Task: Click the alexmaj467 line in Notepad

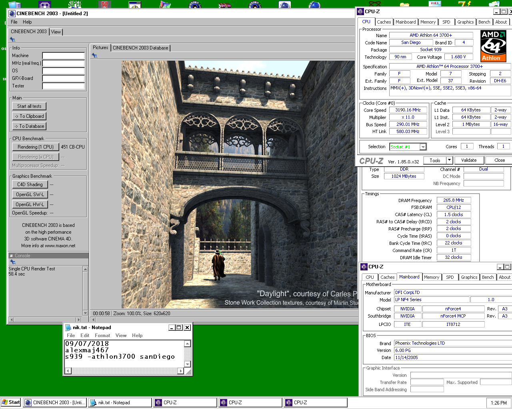Action: click(87, 350)
